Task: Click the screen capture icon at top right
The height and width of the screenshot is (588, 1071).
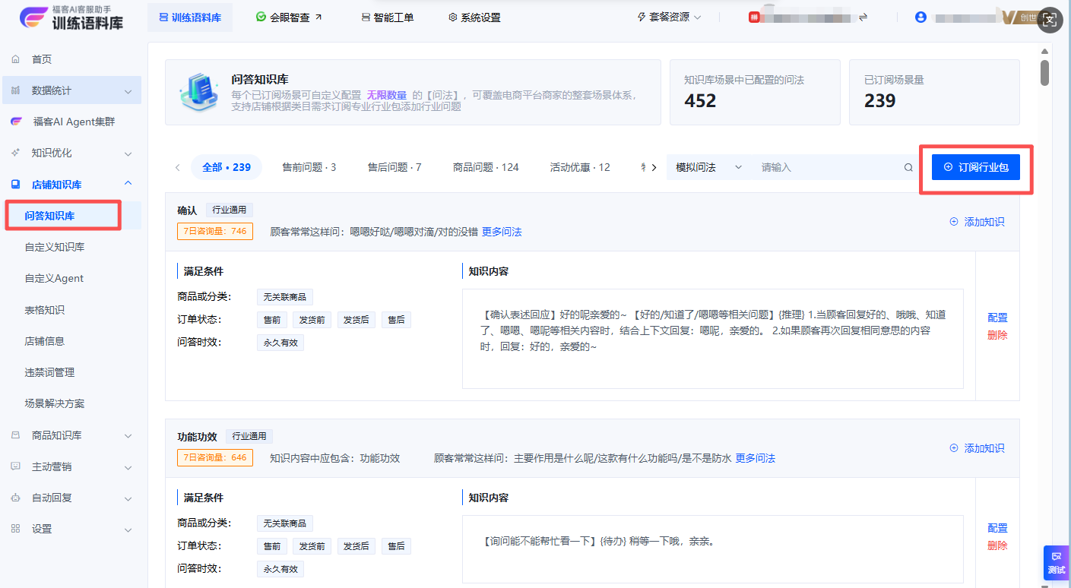Action: point(1050,20)
